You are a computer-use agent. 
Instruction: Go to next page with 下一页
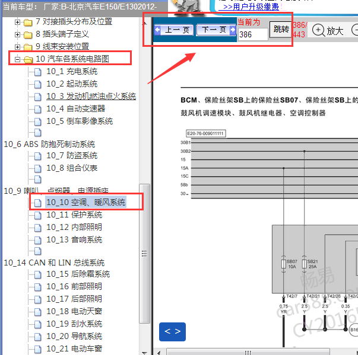(x=216, y=30)
